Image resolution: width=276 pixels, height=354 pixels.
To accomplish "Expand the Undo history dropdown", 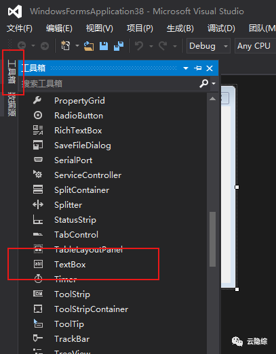I will click(151, 46).
